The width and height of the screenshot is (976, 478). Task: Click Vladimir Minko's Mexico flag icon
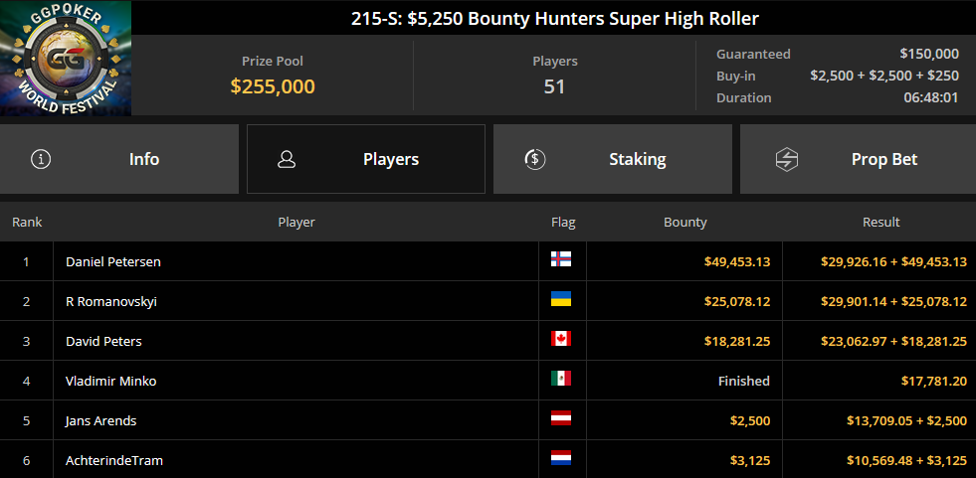point(561,379)
